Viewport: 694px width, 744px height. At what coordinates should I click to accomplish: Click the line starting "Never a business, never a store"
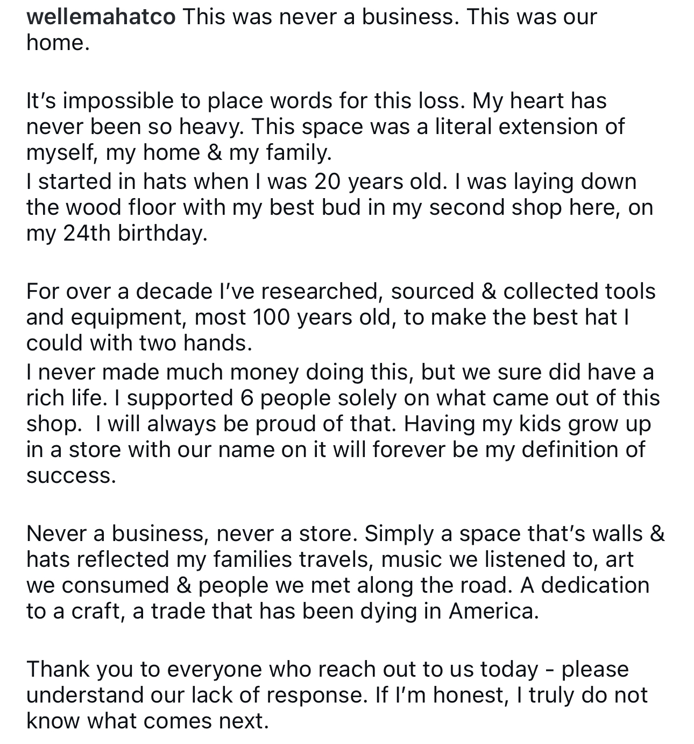(x=345, y=534)
